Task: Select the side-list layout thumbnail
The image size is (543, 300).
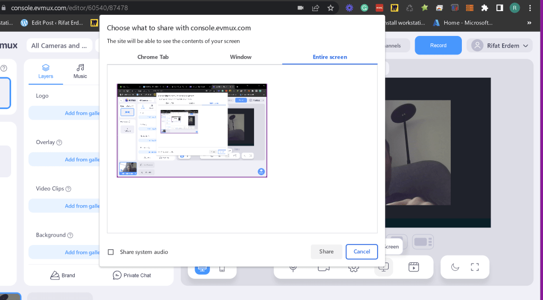Action: pyautogui.click(x=423, y=242)
